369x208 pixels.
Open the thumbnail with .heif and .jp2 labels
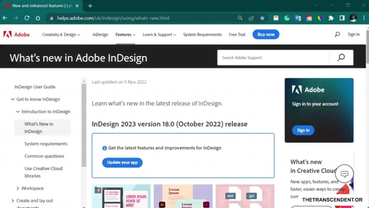245,196
